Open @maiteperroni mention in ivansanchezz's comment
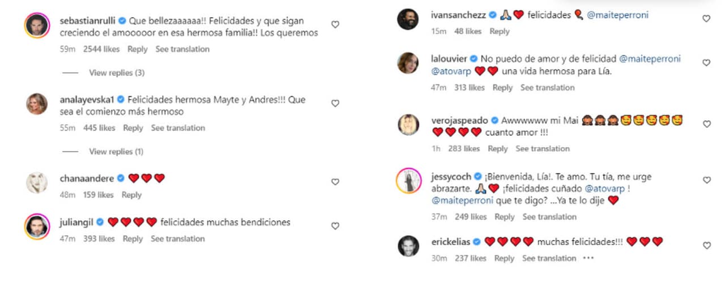This screenshot has width=725, height=282. coord(617,15)
